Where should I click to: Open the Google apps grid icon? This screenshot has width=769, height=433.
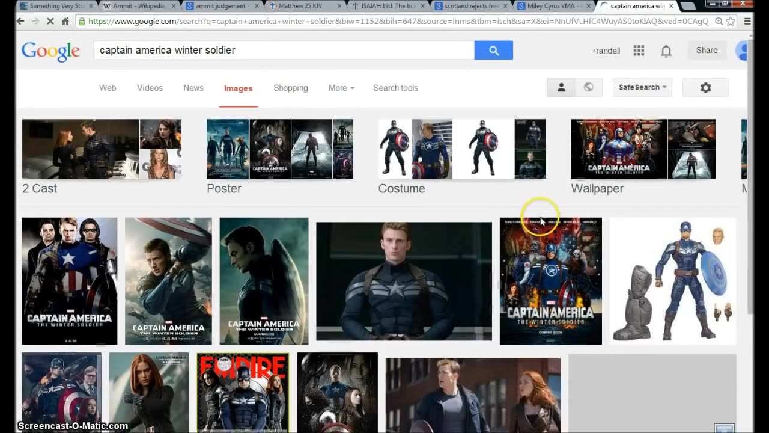(x=639, y=51)
